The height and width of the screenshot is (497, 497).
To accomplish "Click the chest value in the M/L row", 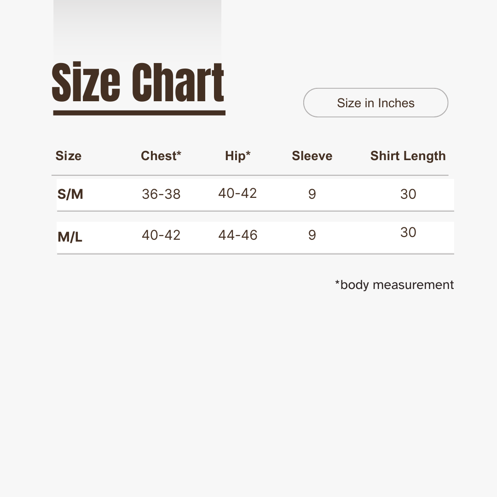I will coord(161,235).
